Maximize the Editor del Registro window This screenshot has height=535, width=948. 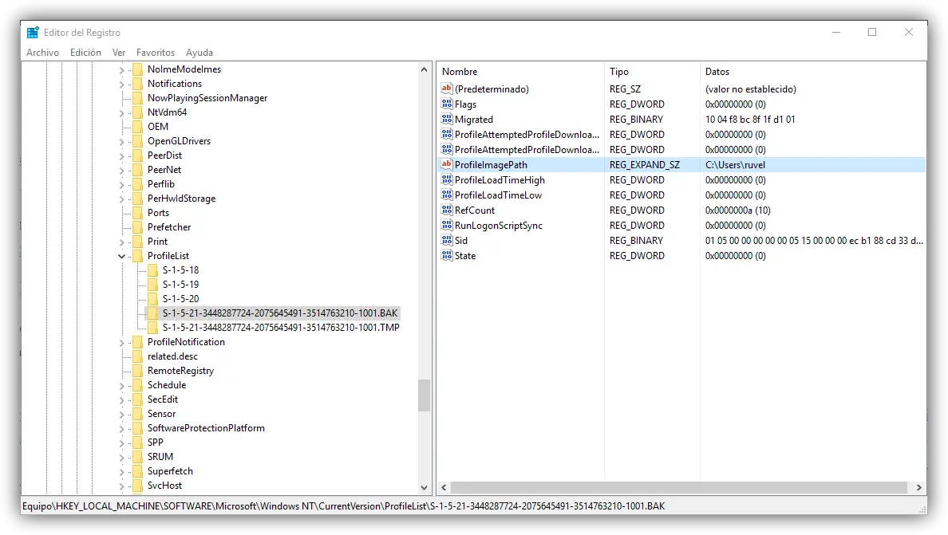(x=872, y=32)
